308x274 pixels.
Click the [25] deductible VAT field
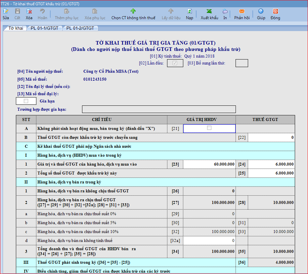[271, 173]
